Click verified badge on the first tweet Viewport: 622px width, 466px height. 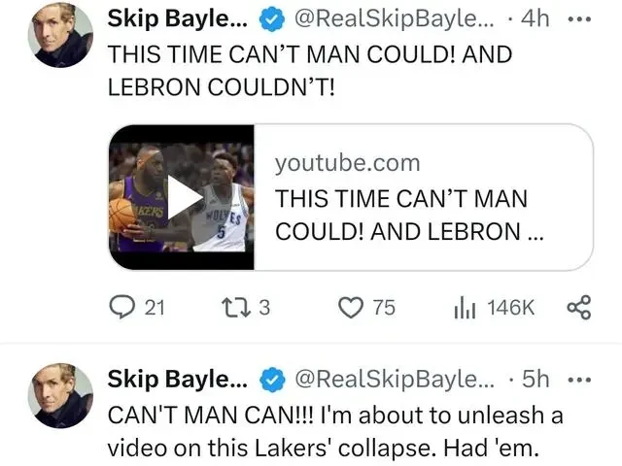click(272, 19)
